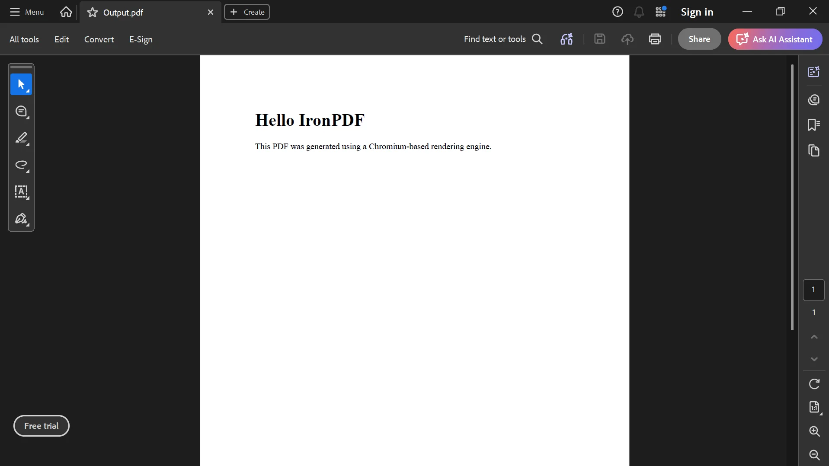829x466 pixels.
Task: Open the AI read-aloud headphones icon
Action: click(x=567, y=39)
